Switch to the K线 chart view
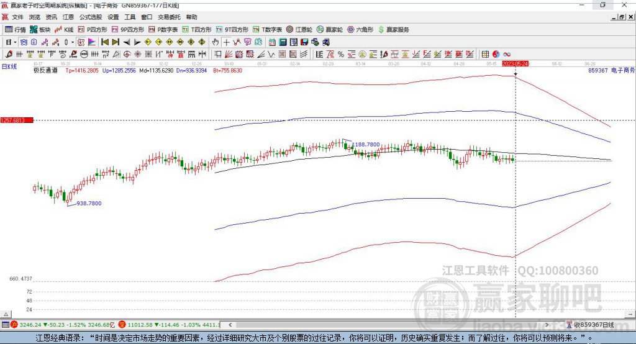 click(64, 30)
